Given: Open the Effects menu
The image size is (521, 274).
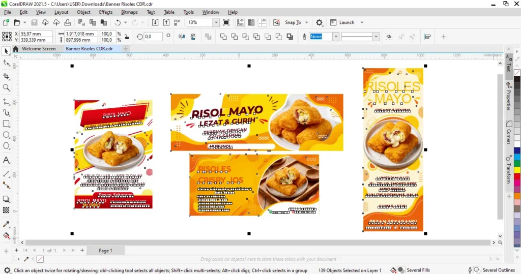Looking at the screenshot, I should (x=106, y=12).
